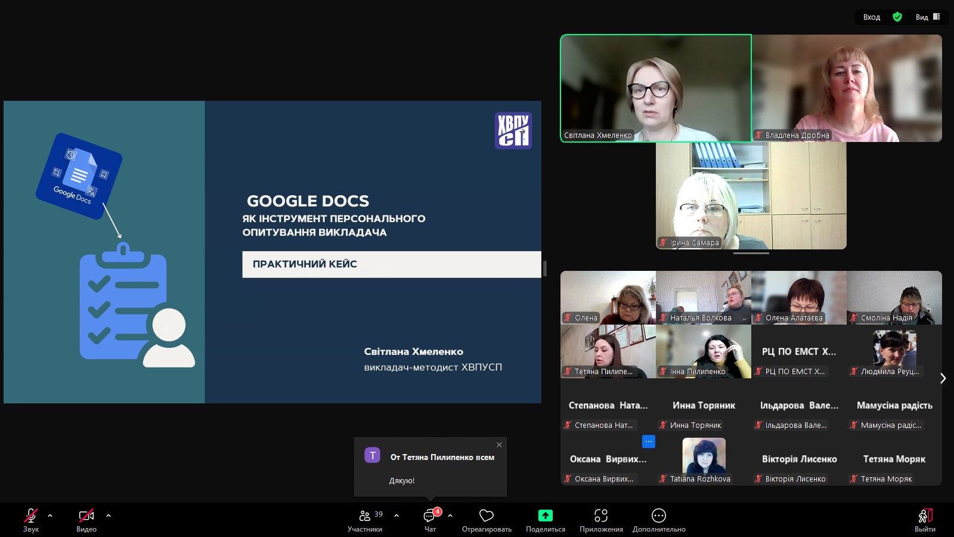Open video options arrow next to Видео
The width and height of the screenshot is (954, 537).
coord(109,516)
